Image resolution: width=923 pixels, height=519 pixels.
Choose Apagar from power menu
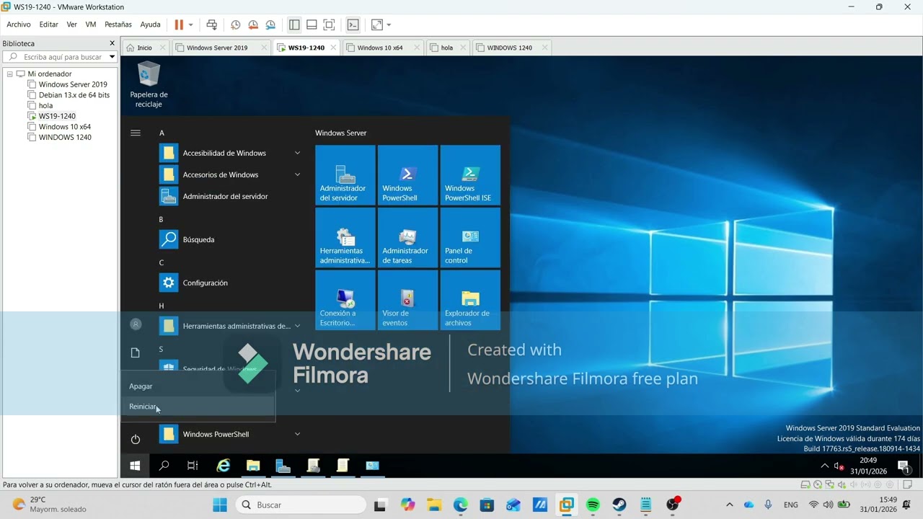pos(198,386)
